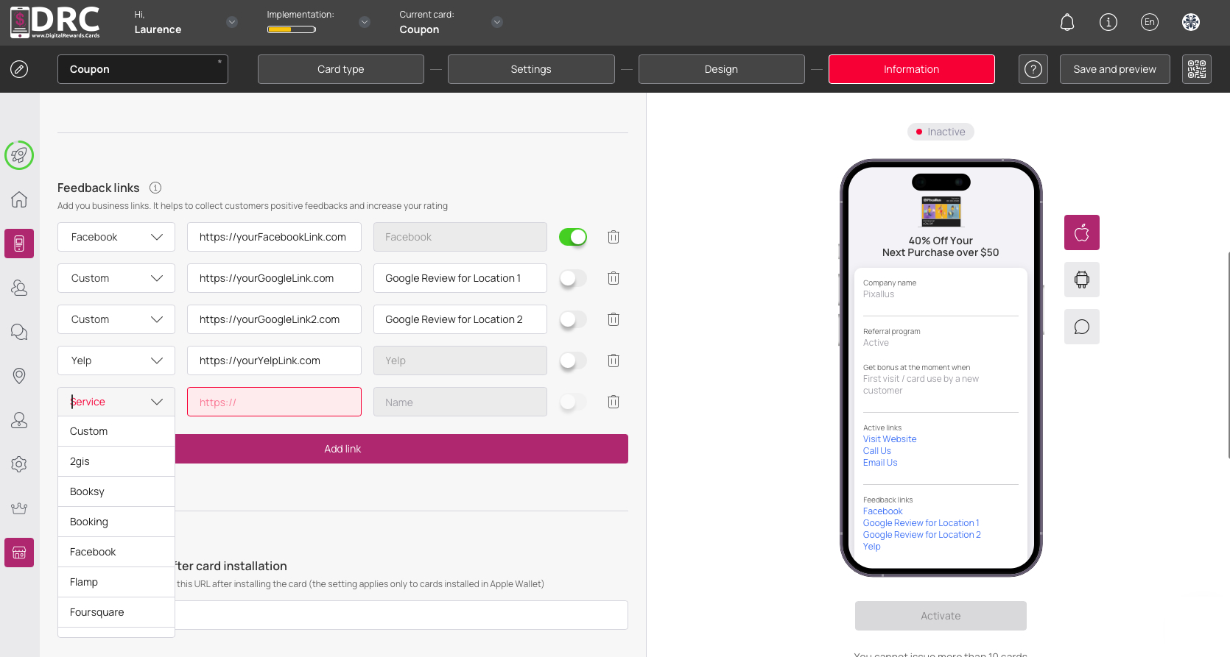Open Custom dropdown for Location 1 row
Screen dimensions: 1230x657
point(116,278)
